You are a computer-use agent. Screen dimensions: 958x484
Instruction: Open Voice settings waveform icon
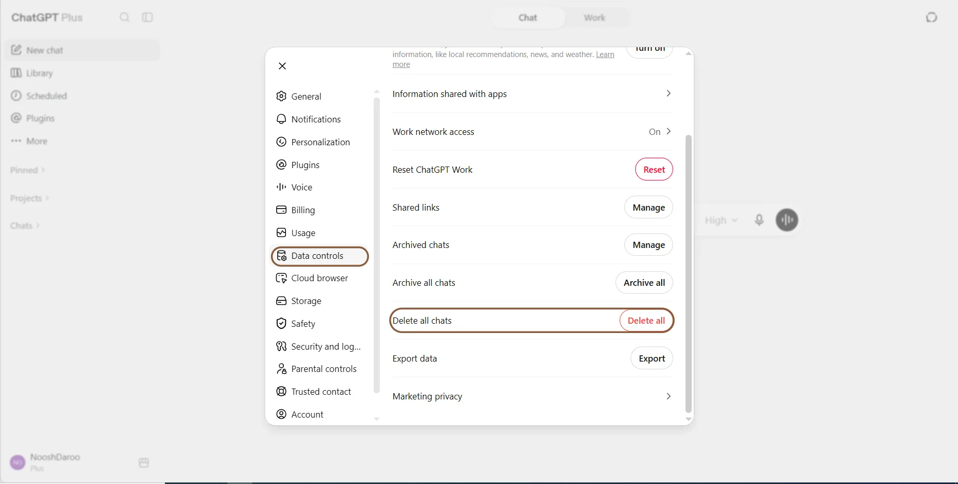coord(281,187)
